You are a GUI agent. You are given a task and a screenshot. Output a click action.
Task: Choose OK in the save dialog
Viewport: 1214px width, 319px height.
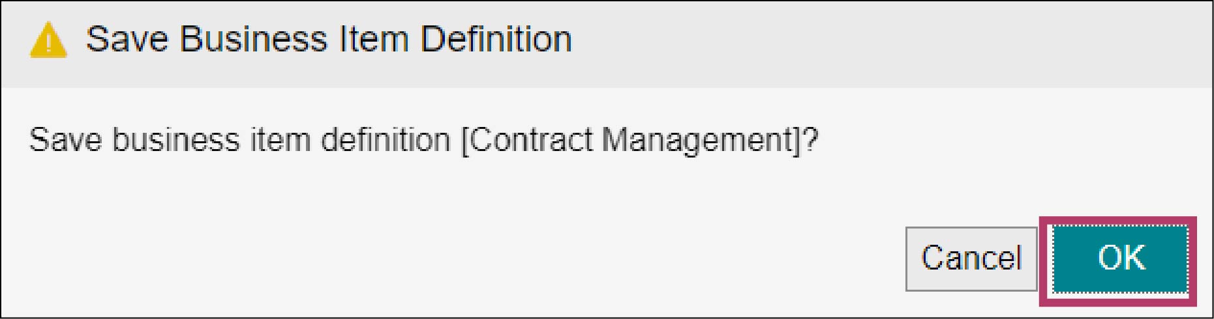1120,258
